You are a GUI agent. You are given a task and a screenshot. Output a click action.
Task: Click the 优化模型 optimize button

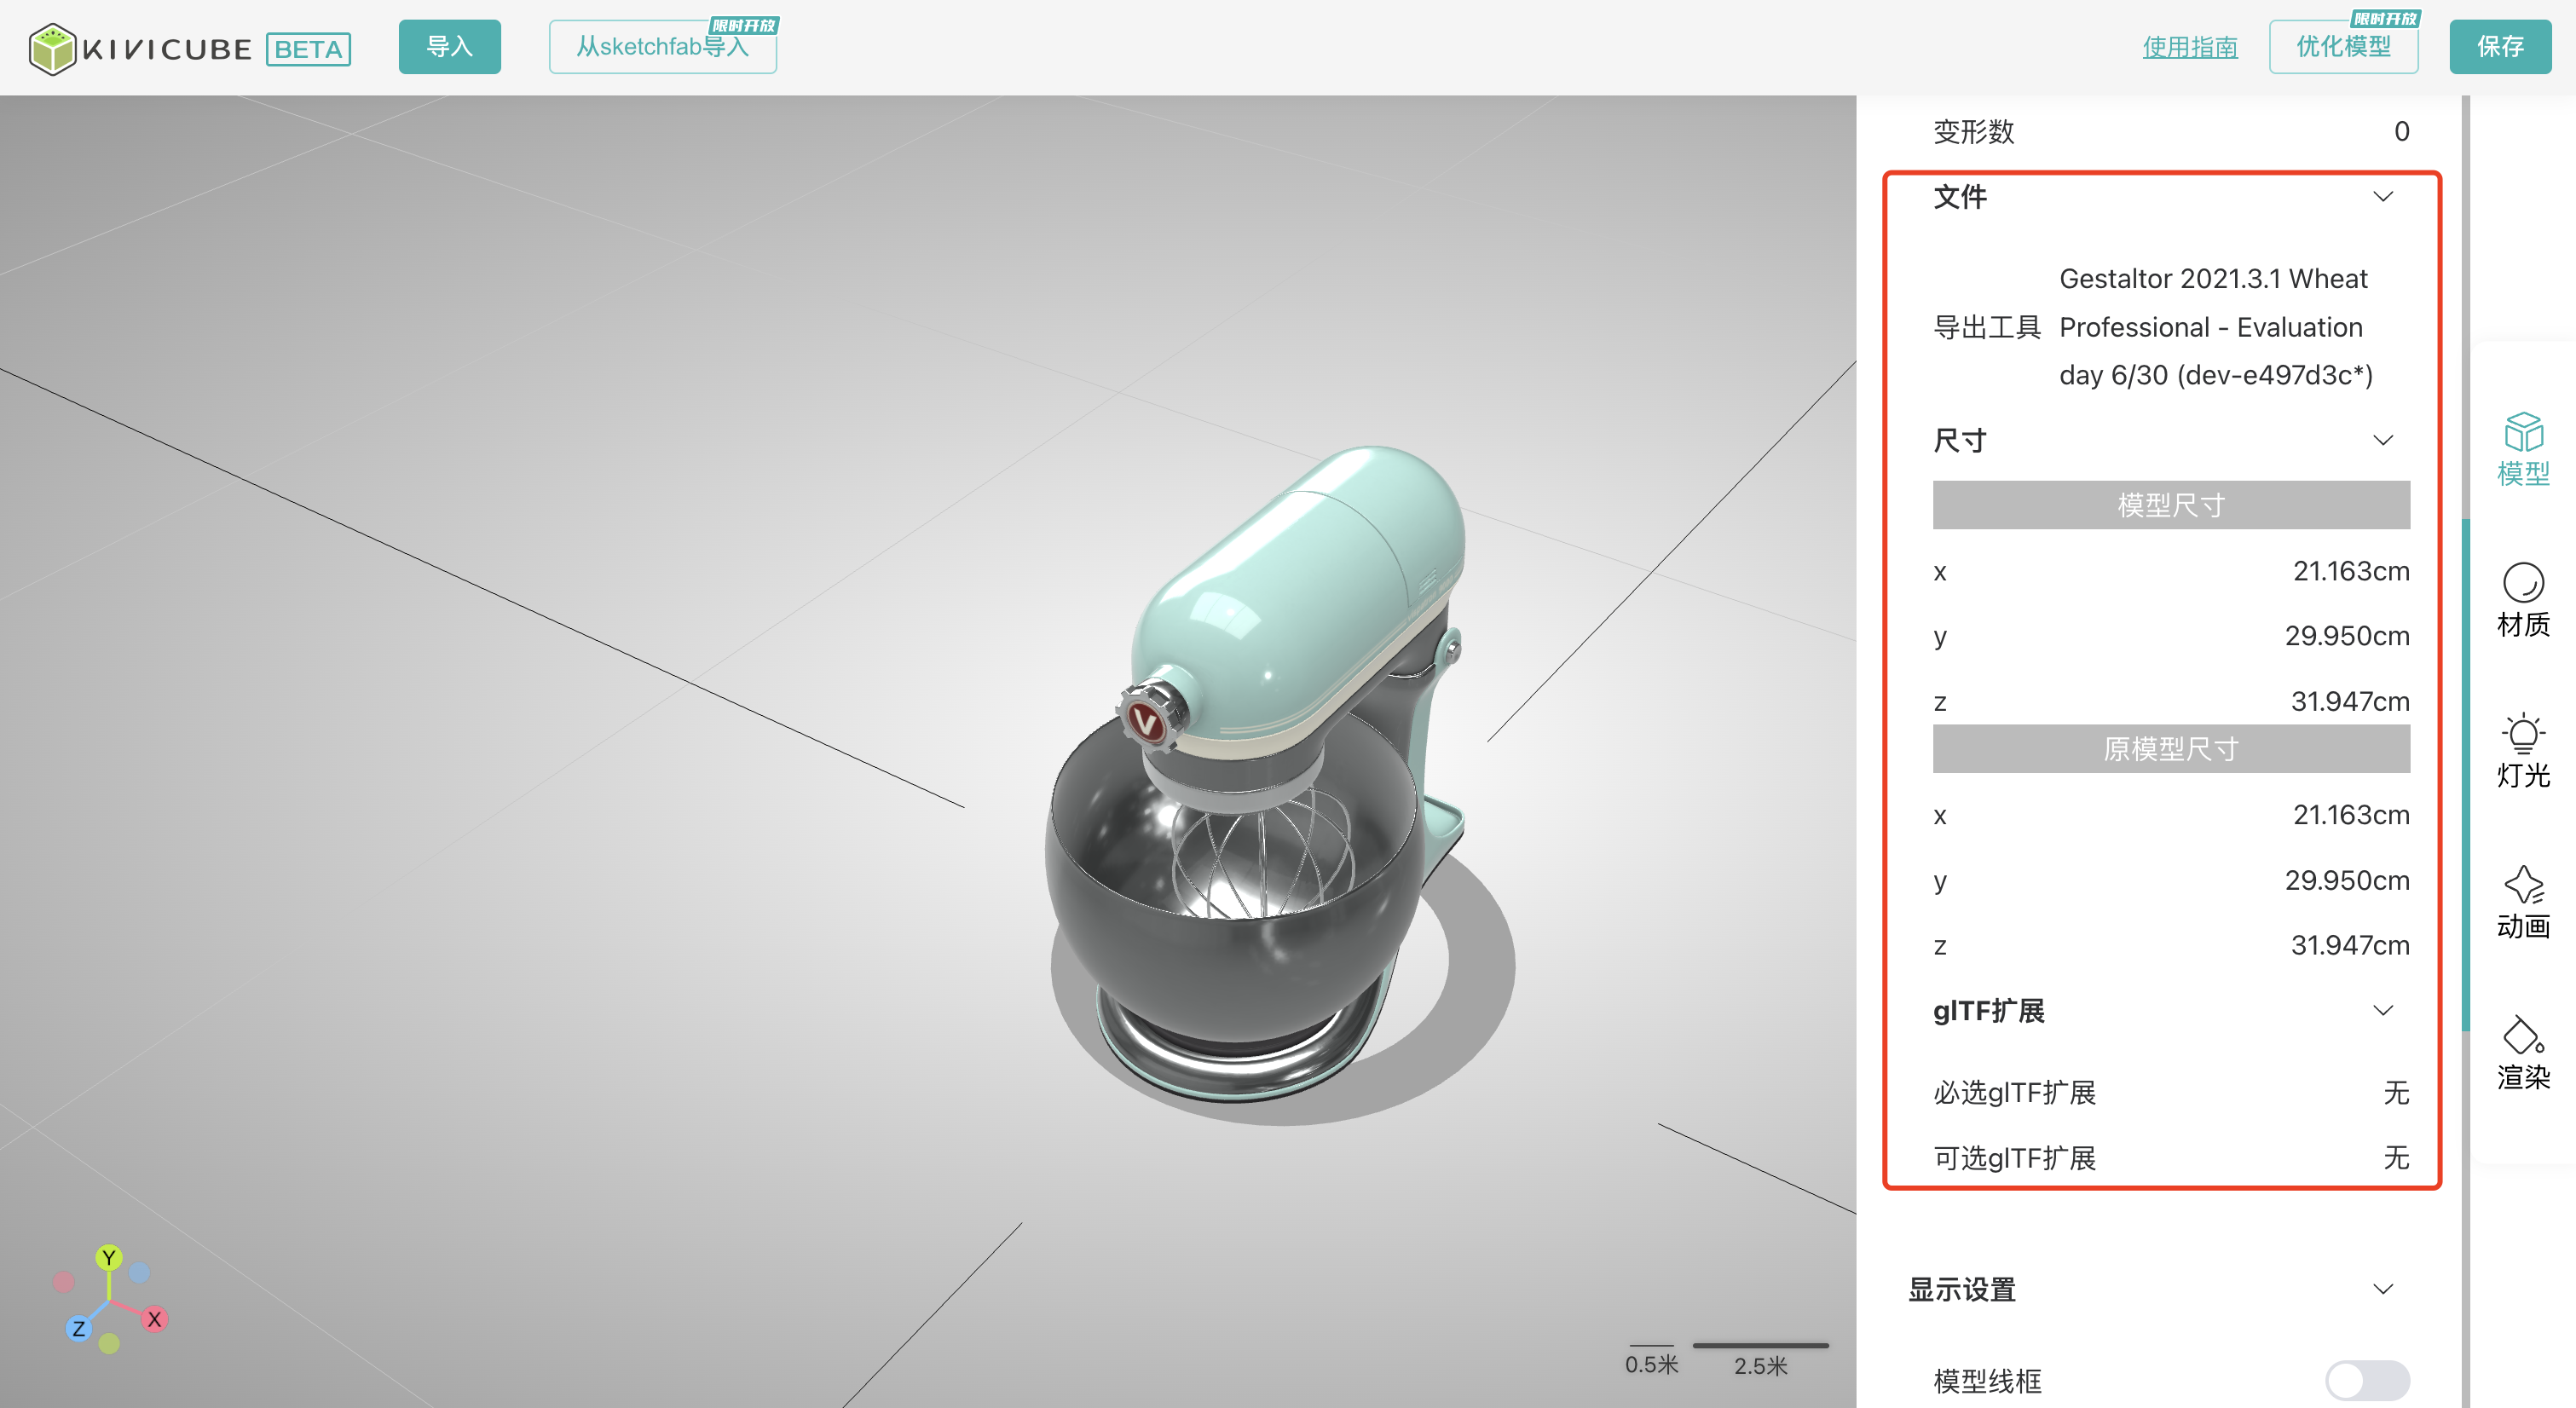[2343, 47]
